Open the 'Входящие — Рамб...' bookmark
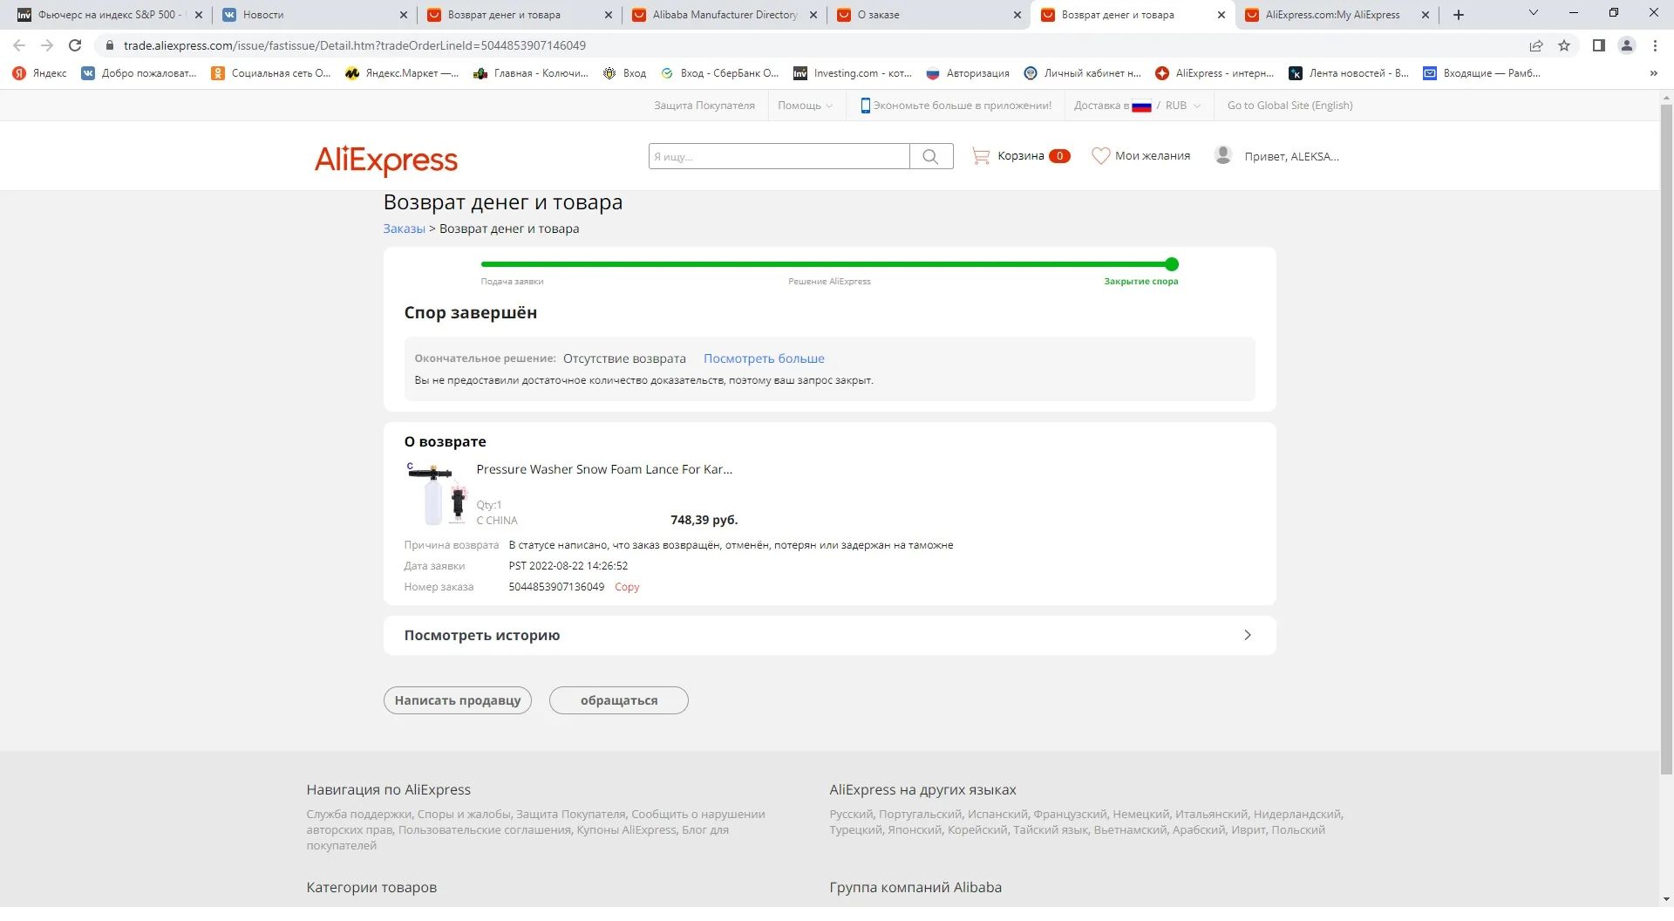 [1482, 73]
